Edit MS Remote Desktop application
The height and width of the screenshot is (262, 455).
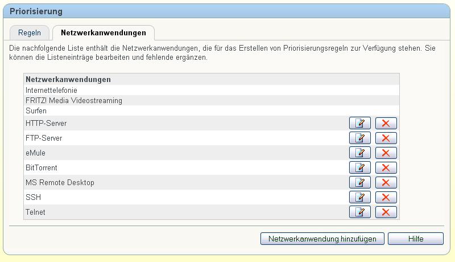click(359, 182)
